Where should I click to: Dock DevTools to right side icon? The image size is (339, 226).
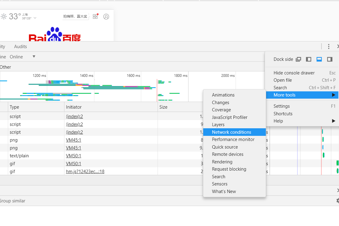330,59
